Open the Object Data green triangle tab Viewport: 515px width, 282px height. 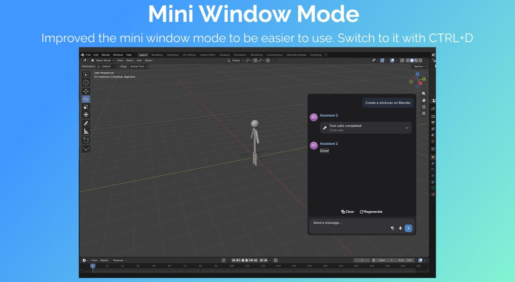click(x=433, y=188)
